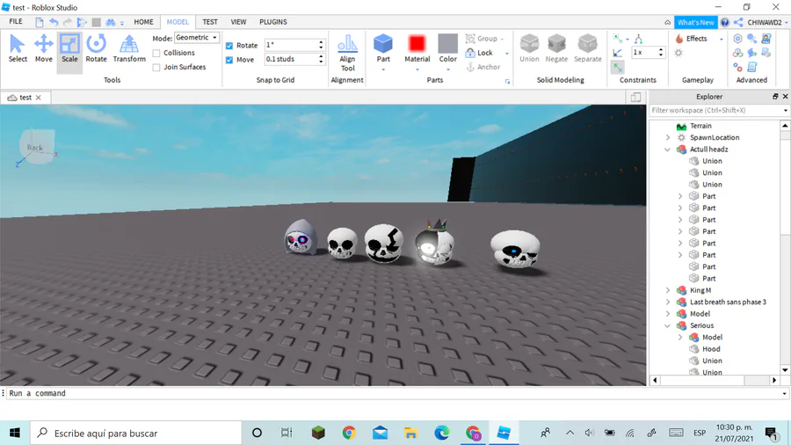Screen dimensions: 791x445
Task: Open the Transform tool
Action: (x=129, y=48)
